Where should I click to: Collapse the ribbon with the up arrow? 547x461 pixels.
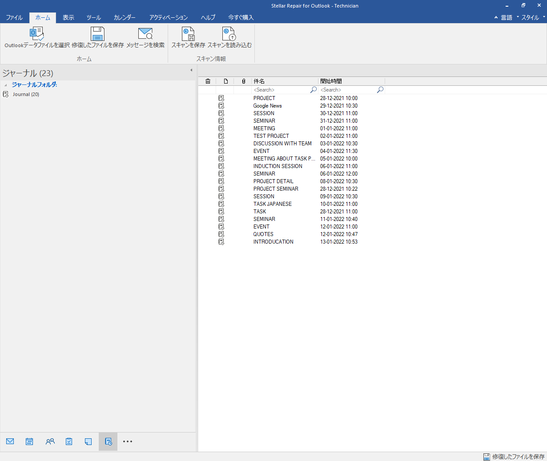[x=496, y=17]
